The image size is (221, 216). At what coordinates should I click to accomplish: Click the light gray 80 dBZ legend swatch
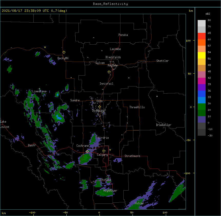tap(202, 23)
